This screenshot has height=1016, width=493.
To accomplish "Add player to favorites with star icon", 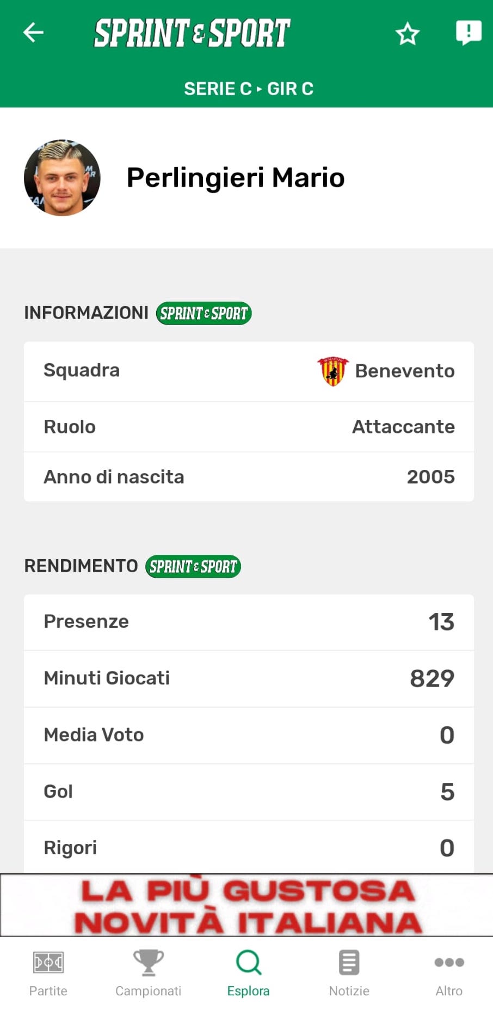I will 407,34.
